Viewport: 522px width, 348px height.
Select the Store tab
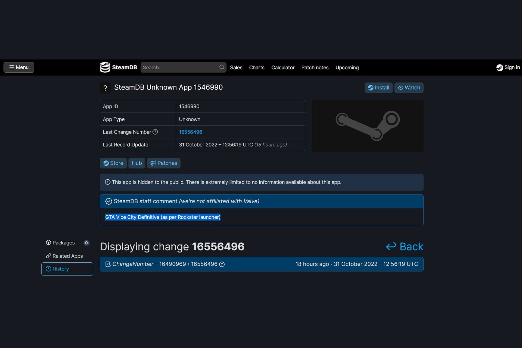[113, 163]
